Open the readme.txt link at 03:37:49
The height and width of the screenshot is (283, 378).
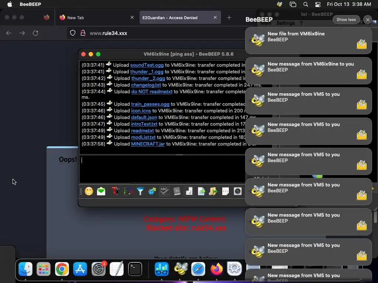click(142, 130)
